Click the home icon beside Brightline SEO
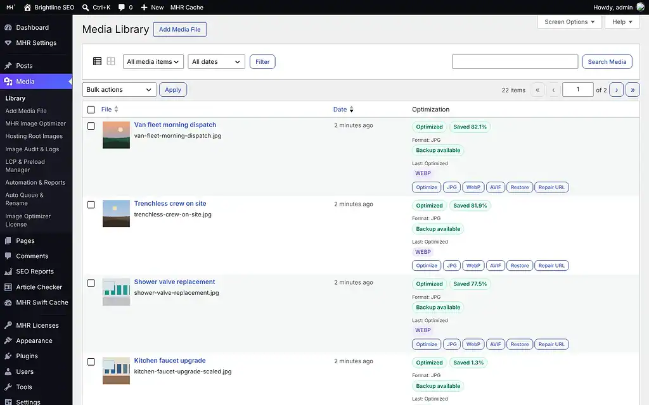The image size is (649, 405). pos(27,8)
